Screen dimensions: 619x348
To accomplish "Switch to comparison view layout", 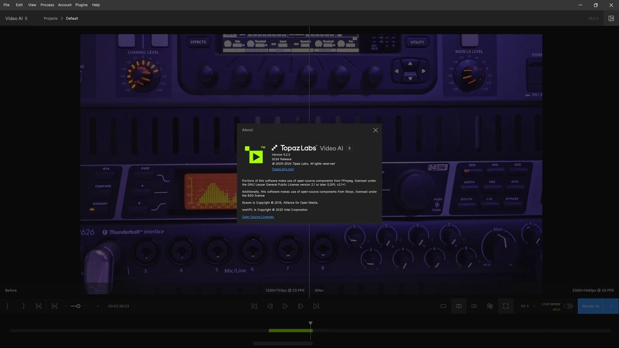I will (x=490, y=306).
